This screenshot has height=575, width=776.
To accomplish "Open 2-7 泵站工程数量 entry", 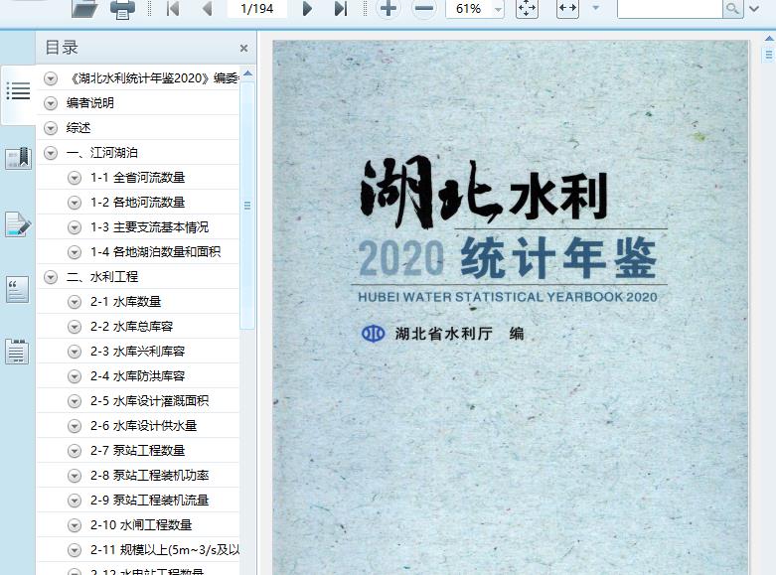I will click(137, 450).
